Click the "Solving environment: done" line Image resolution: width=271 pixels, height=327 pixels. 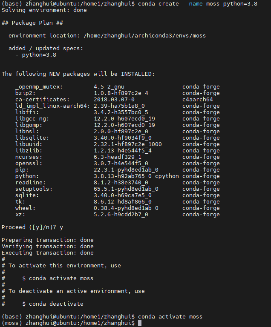coord(44,10)
